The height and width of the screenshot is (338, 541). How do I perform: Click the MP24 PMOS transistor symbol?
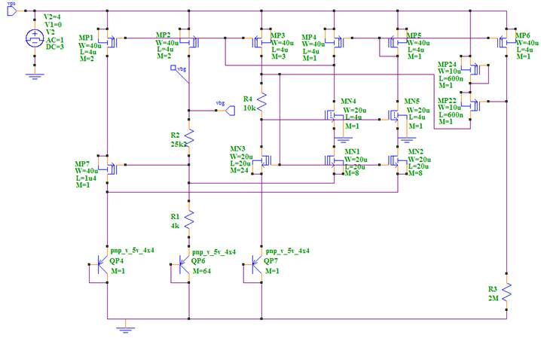click(x=472, y=73)
